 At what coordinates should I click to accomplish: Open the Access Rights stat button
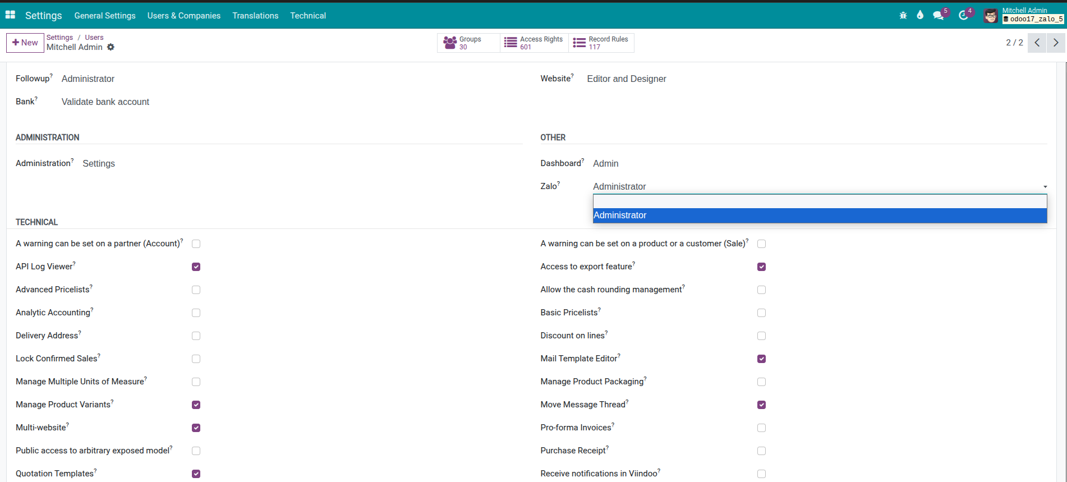(534, 43)
